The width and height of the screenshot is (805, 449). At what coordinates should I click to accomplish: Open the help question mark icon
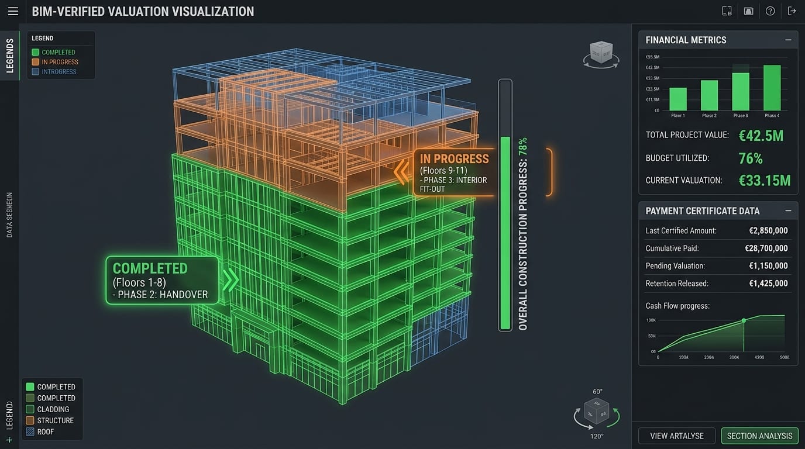[x=770, y=11]
